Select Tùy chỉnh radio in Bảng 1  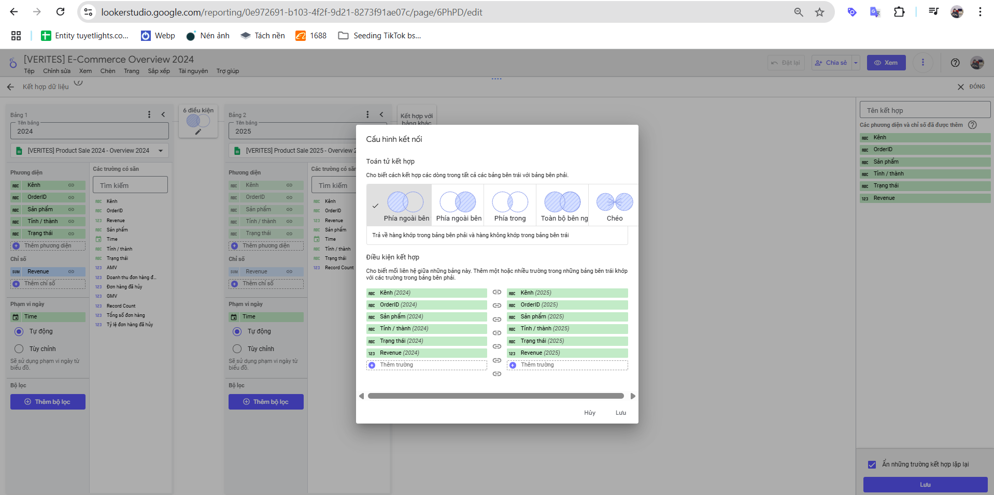[19, 349]
